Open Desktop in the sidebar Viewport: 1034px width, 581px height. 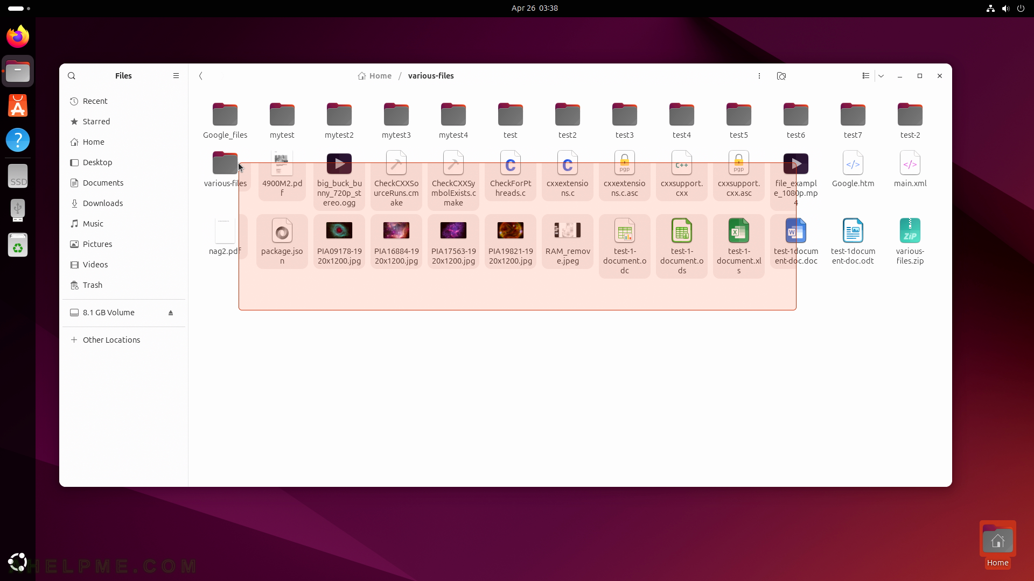[x=124, y=162]
